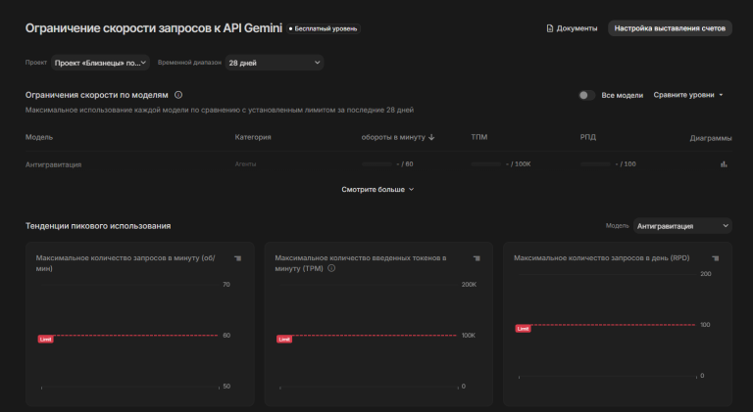Click the '- / 100K' usage bar value
The width and height of the screenshot is (753, 412).
(x=518, y=163)
